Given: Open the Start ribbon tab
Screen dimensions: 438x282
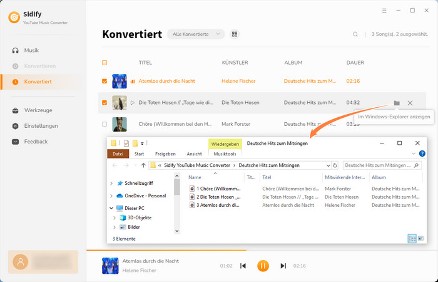Looking at the screenshot, I should (139, 154).
